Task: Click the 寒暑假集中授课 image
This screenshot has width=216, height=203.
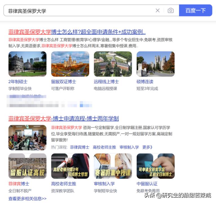Action: click(x=113, y=166)
